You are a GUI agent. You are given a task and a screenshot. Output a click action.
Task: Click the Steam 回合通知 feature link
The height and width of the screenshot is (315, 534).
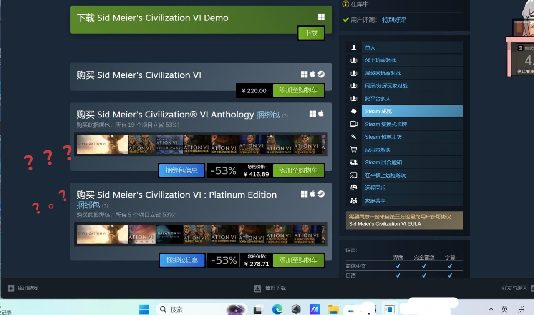[x=383, y=162]
